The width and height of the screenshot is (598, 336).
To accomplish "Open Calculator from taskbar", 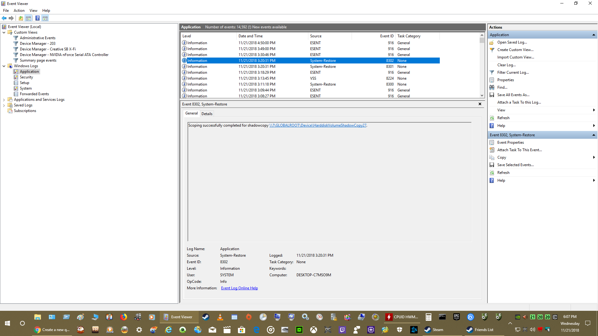I will (429, 317).
